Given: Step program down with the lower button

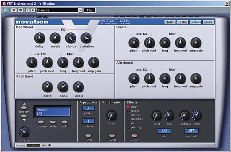Looking at the screenshot, I should [24, 116].
